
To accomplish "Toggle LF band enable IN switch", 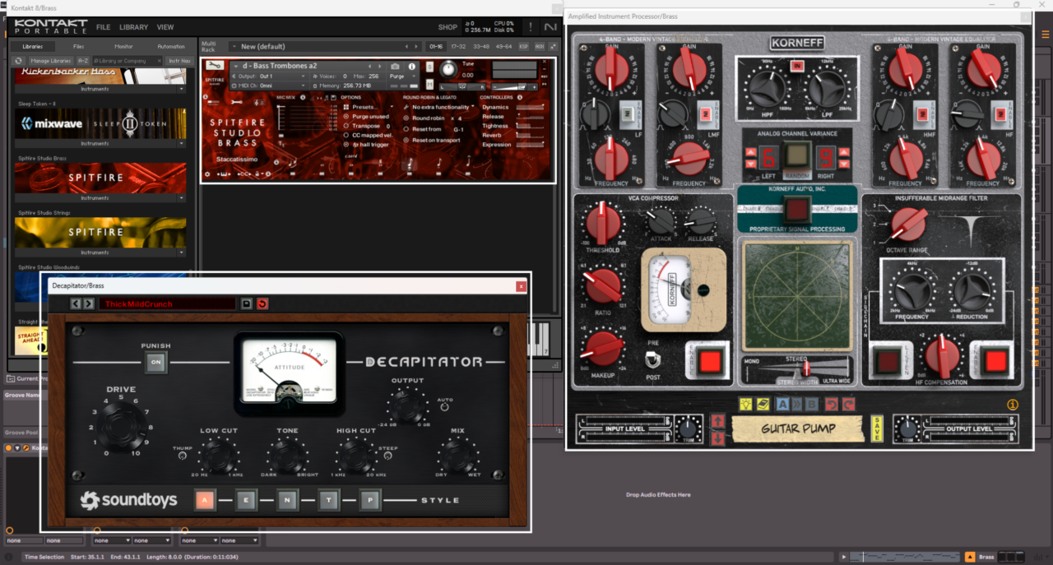I will (626, 113).
